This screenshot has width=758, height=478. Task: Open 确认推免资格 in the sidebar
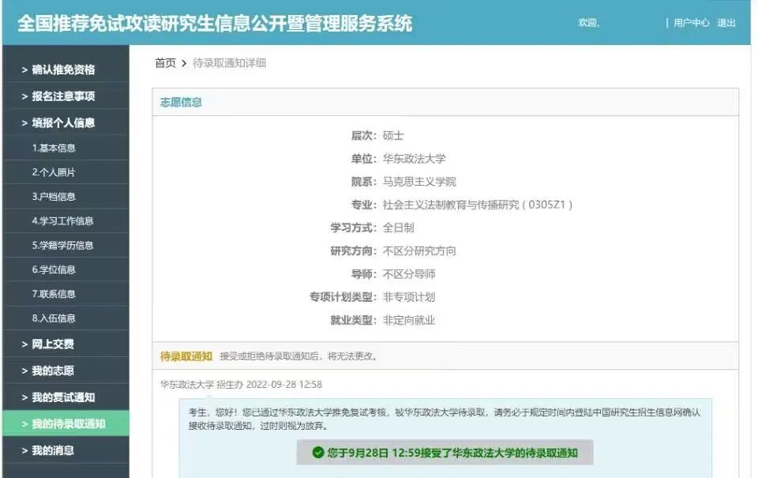(x=63, y=70)
